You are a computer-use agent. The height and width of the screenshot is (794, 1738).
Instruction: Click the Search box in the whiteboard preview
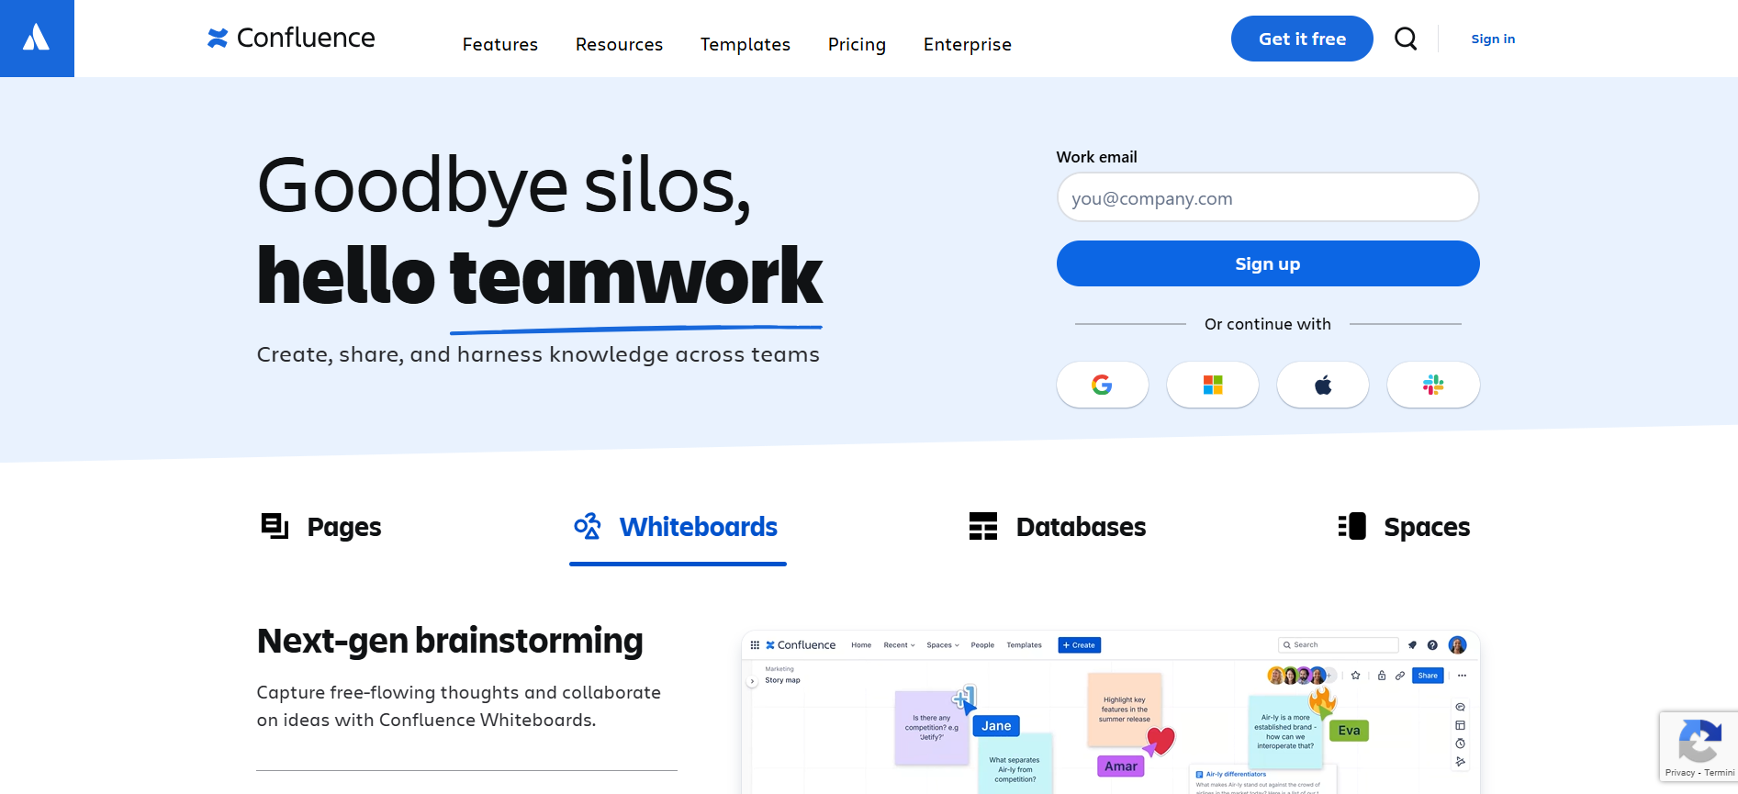pyautogui.click(x=1339, y=645)
